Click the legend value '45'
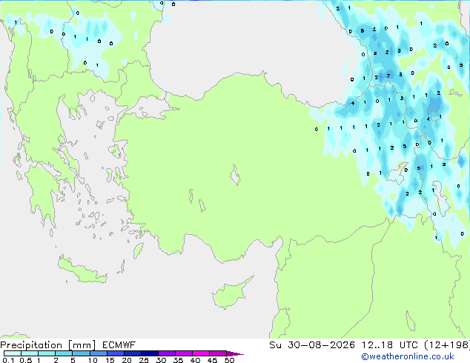 [x=212, y=360]
